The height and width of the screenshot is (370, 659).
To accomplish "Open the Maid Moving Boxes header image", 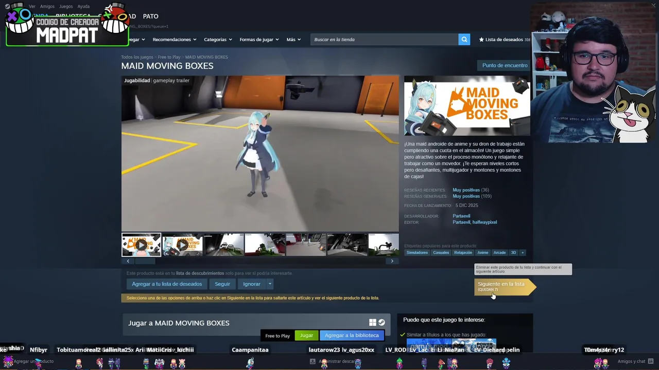I will (x=467, y=105).
